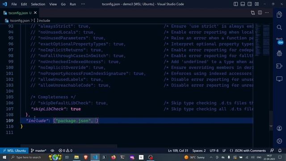The width and height of the screenshot is (286, 161).
Task: Toggle the secondary side bar layout icon
Action: pos(250,4)
